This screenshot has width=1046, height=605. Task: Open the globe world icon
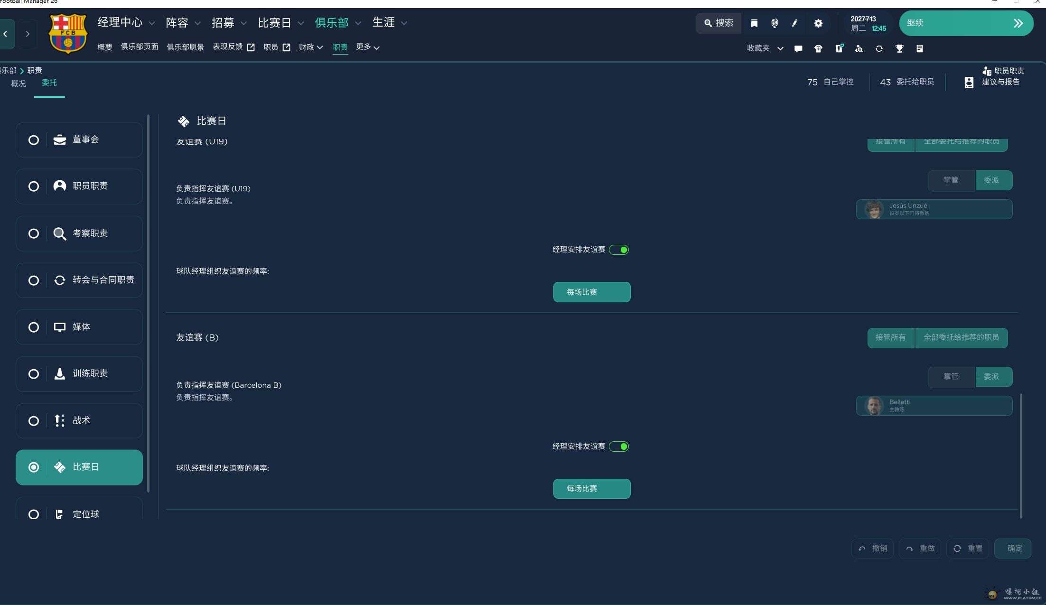click(x=775, y=23)
